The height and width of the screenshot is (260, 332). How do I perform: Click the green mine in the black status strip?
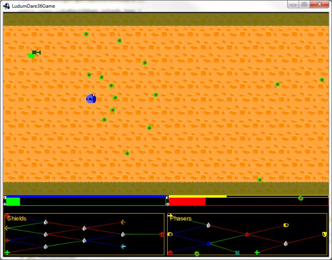click(x=300, y=198)
